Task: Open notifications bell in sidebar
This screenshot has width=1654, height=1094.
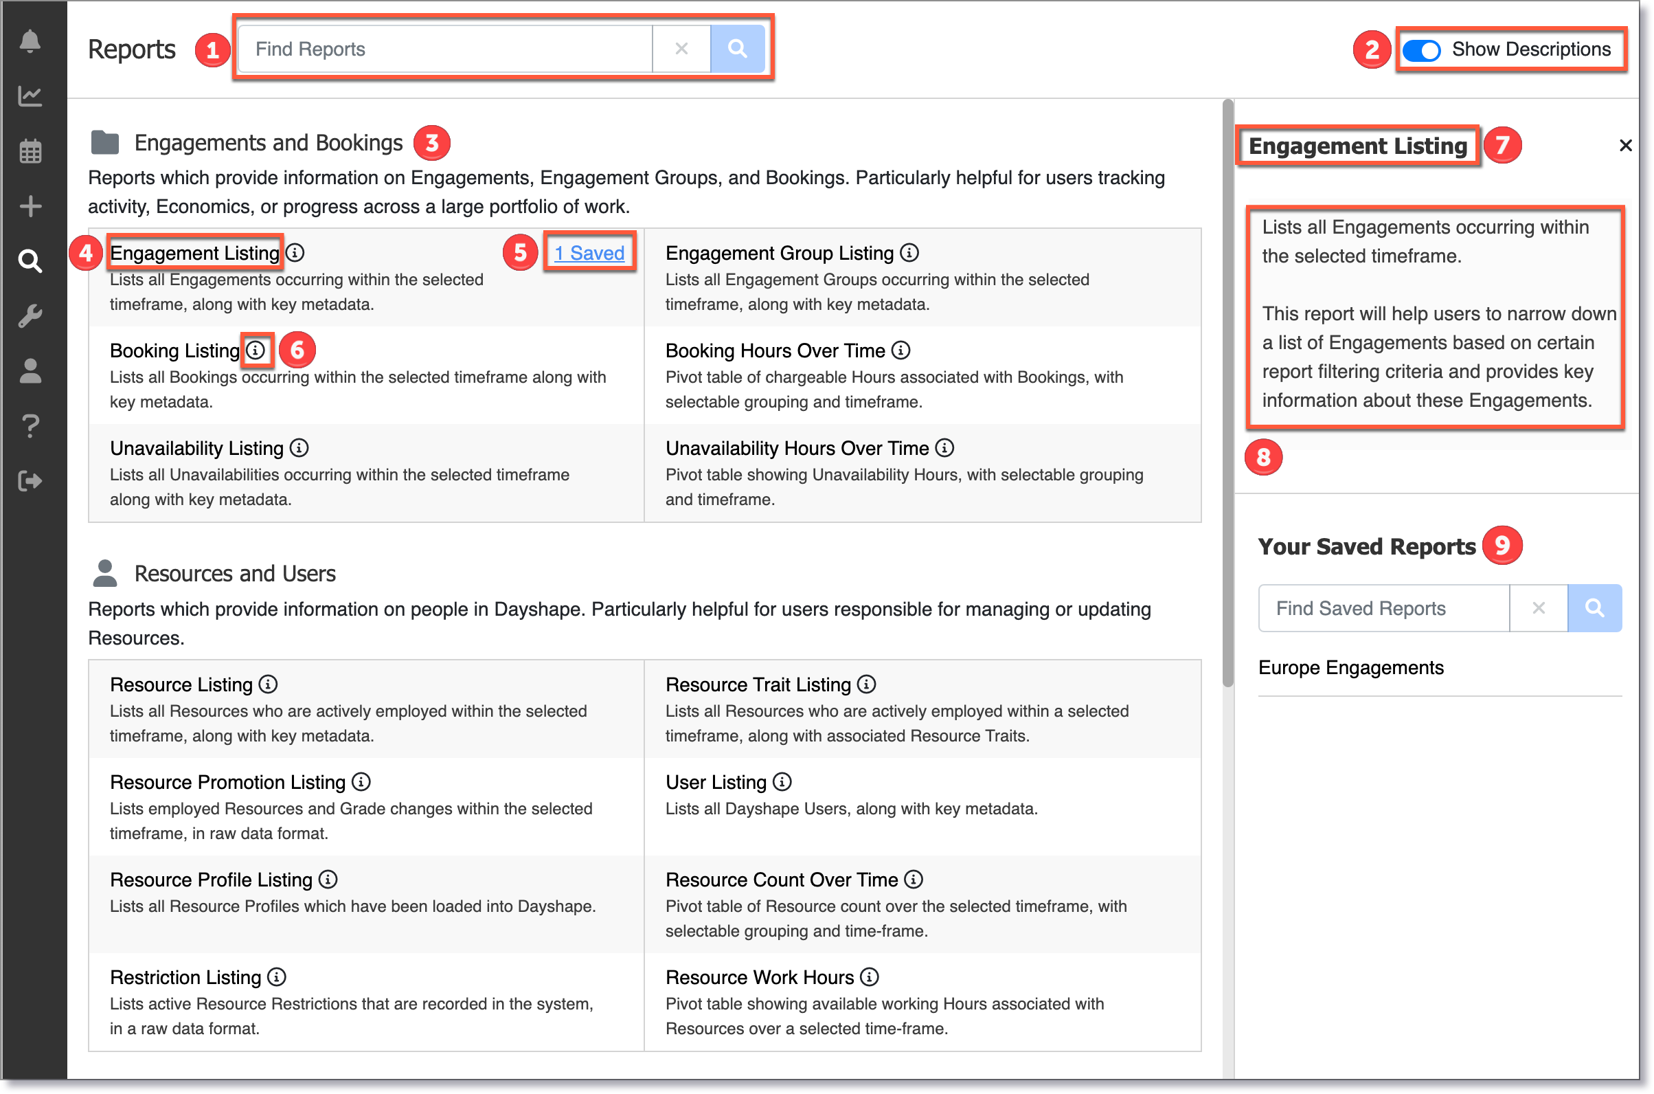Action: coord(30,41)
